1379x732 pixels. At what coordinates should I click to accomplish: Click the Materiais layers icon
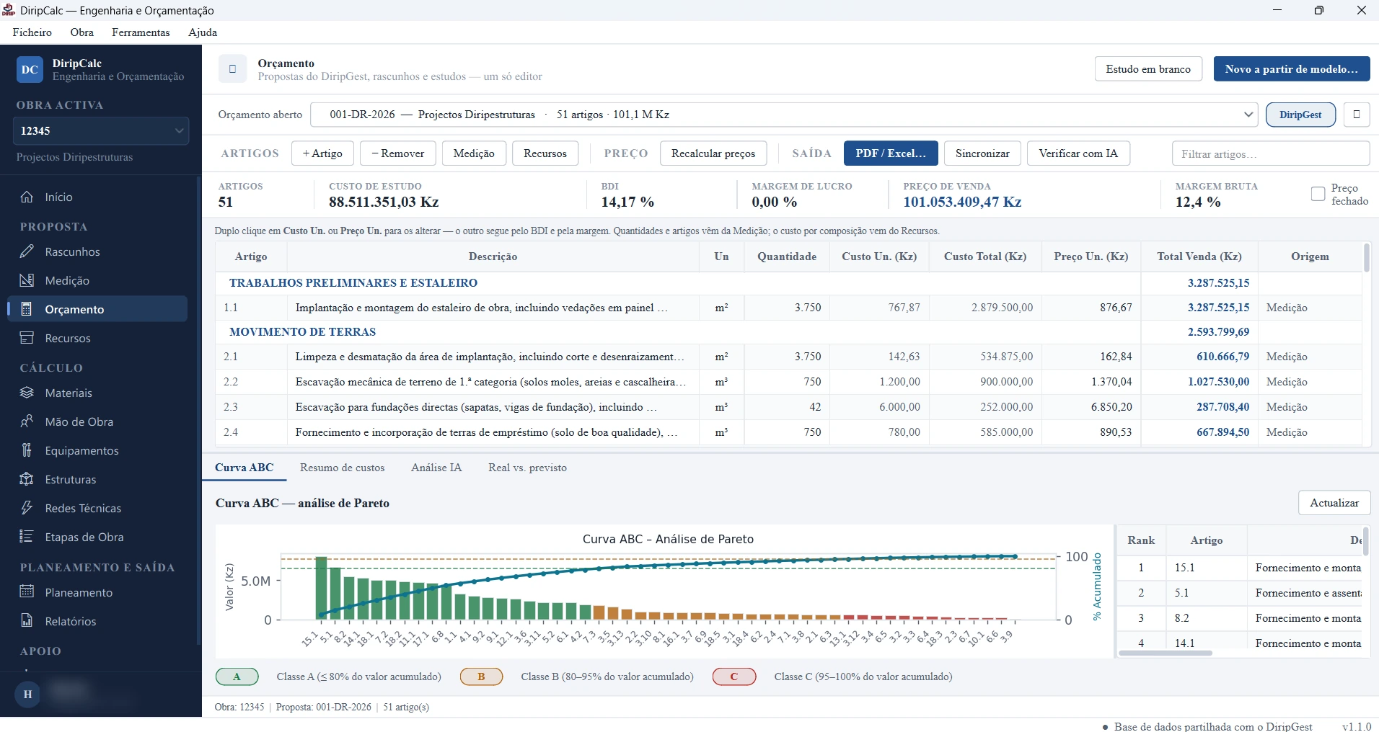point(27,393)
